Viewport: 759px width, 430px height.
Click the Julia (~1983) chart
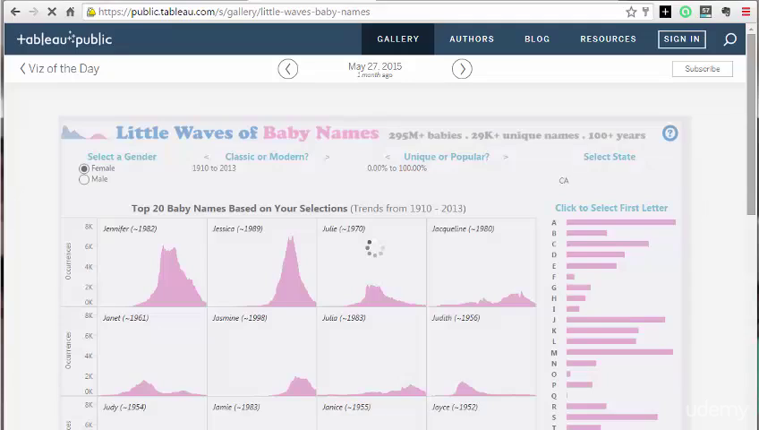[x=371, y=352]
